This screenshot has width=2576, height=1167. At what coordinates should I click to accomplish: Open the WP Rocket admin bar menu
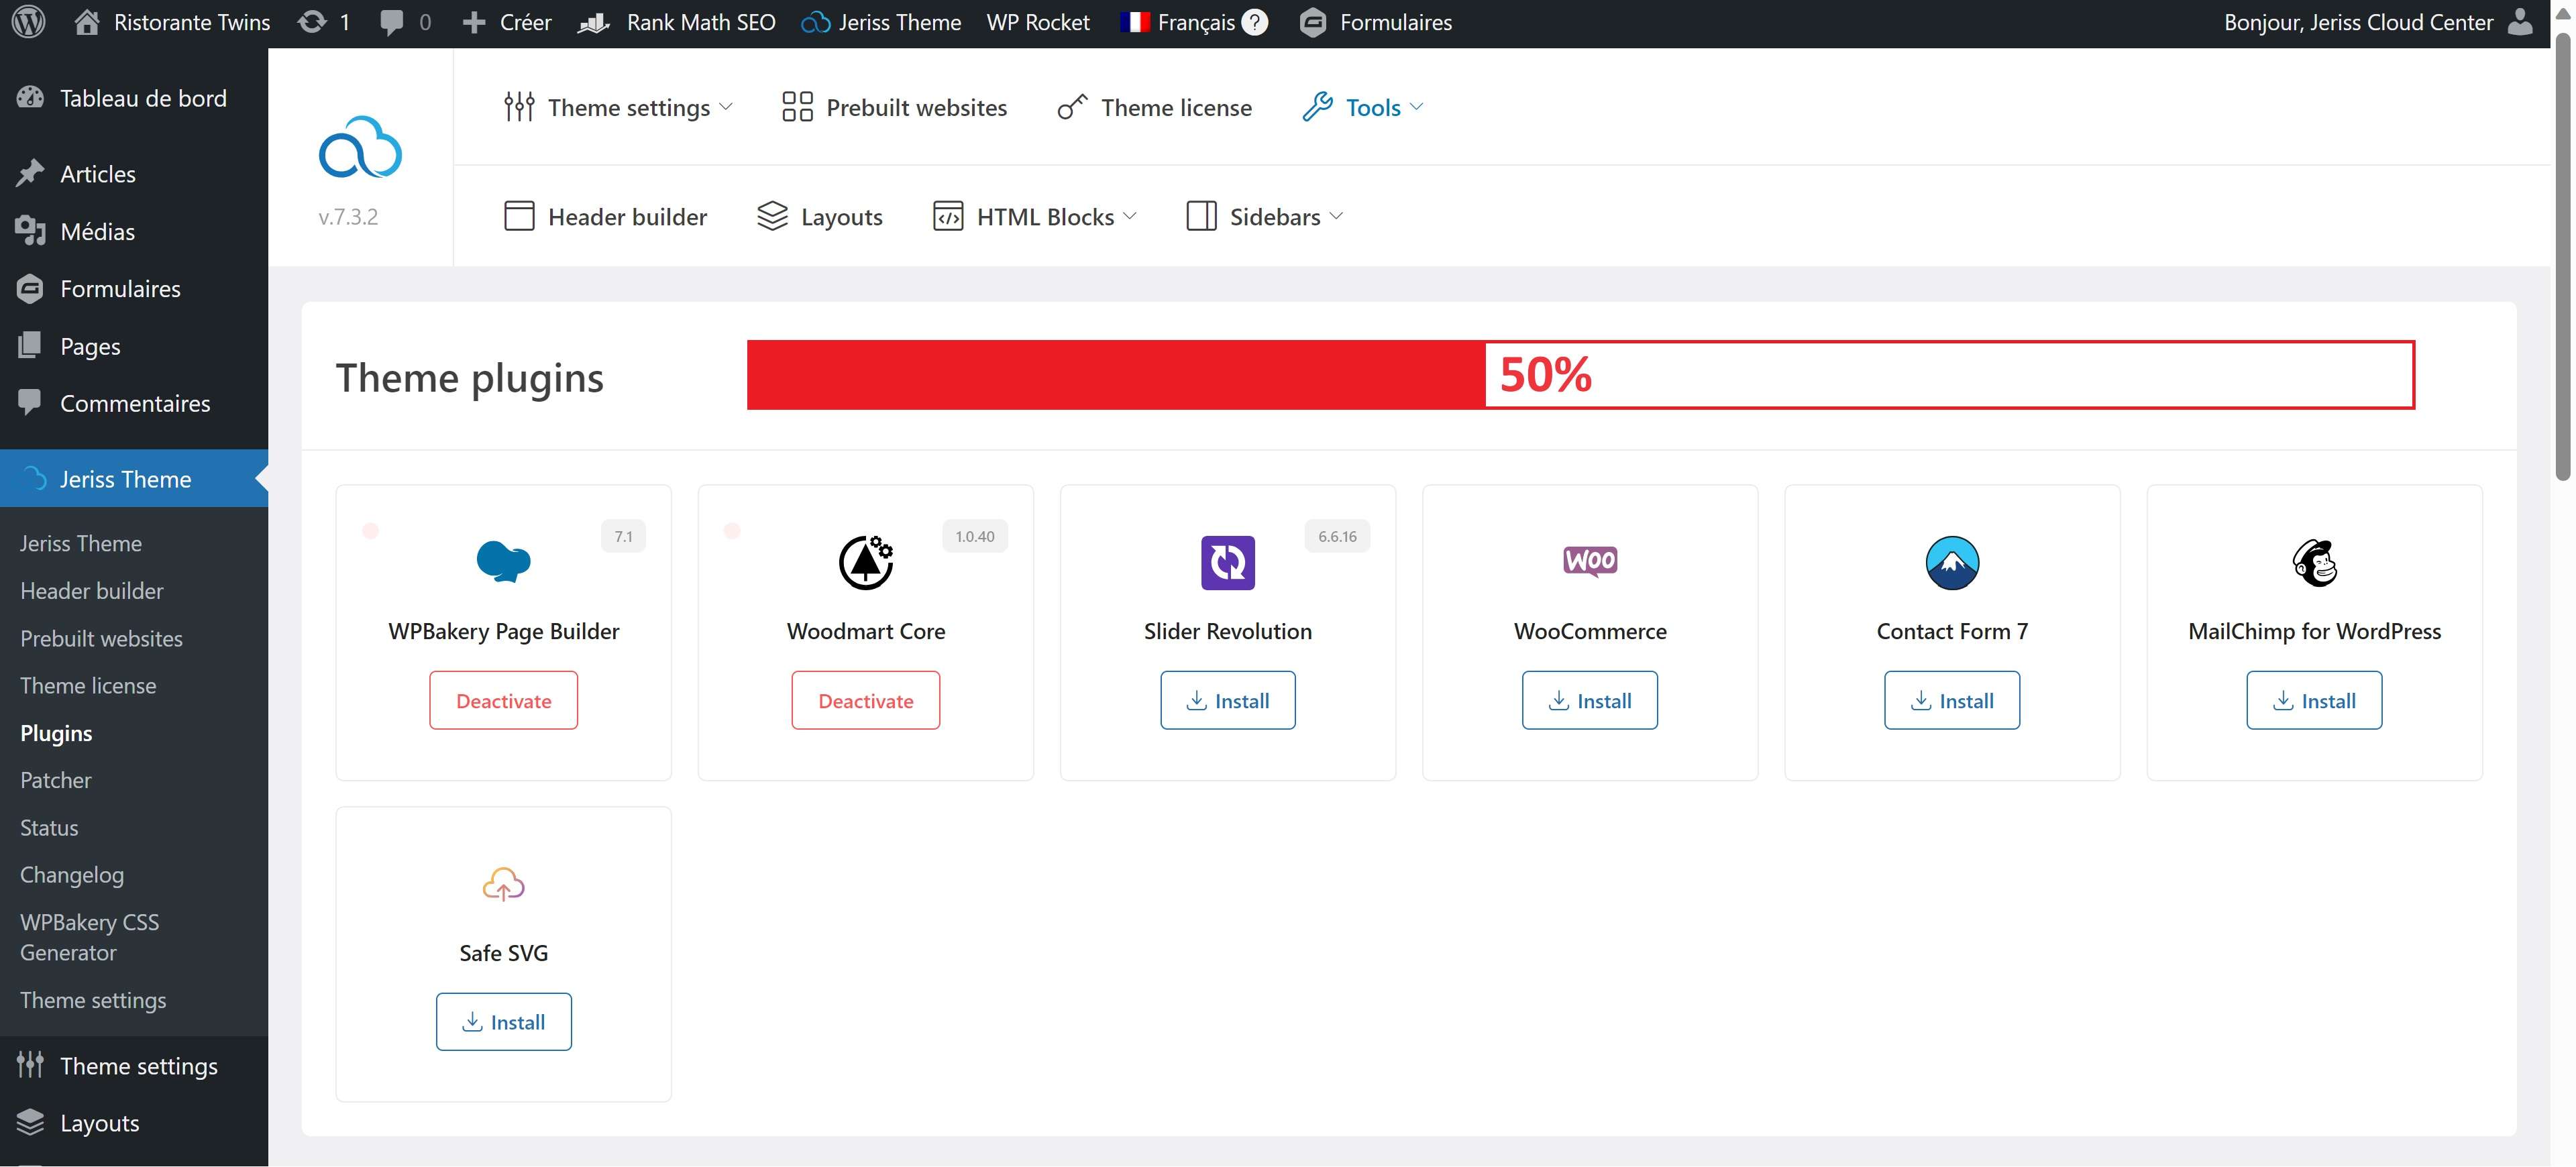coord(1038,22)
